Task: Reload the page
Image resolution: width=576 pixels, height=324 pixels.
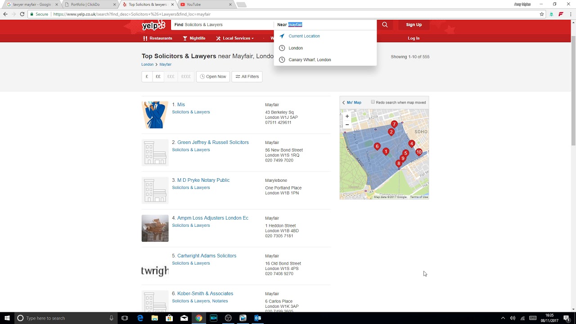Action: click(22, 14)
